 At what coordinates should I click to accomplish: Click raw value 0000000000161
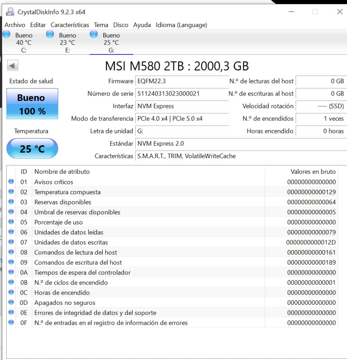[311, 252]
